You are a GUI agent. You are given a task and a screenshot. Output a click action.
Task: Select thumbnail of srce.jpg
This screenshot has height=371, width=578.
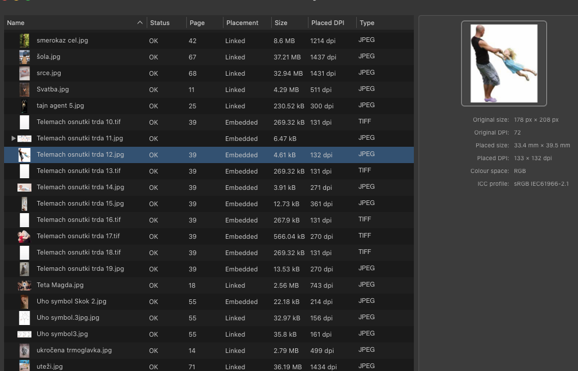point(24,73)
